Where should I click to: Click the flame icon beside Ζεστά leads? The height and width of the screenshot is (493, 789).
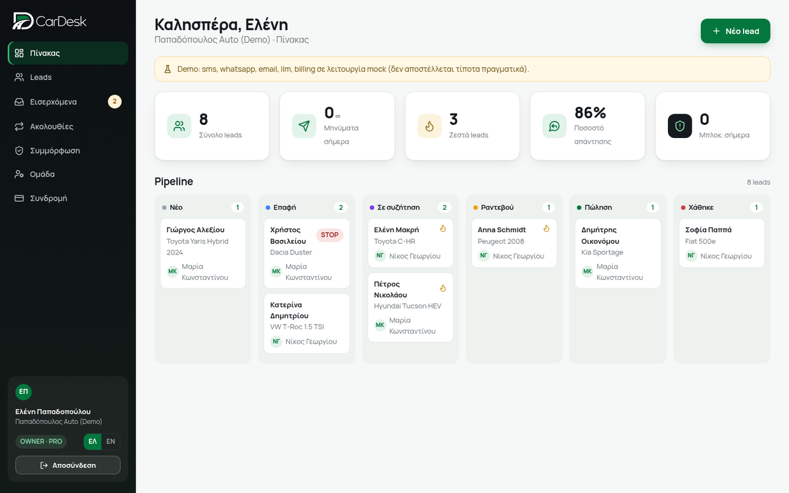pyautogui.click(x=429, y=126)
